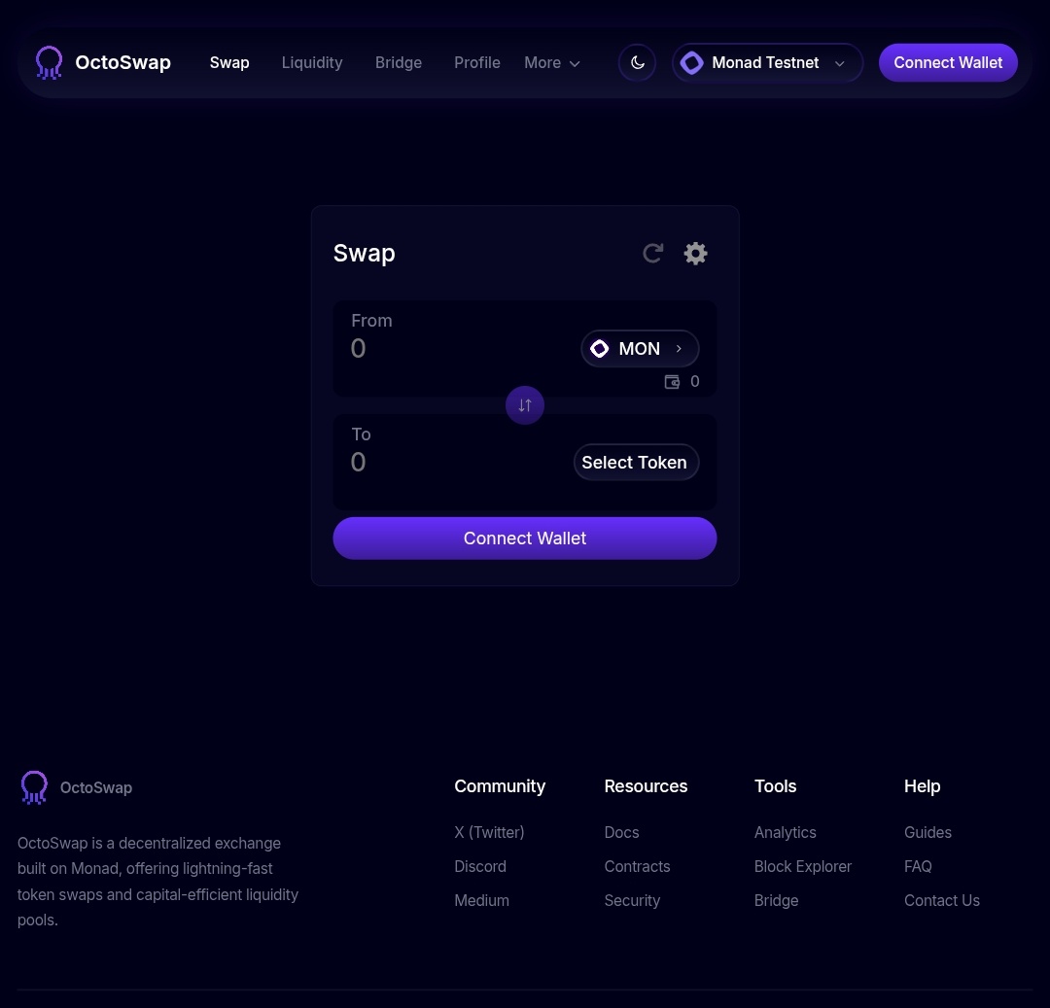Expand the More navigation menu
Image resolution: width=1050 pixels, height=1008 pixels.
click(x=552, y=63)
